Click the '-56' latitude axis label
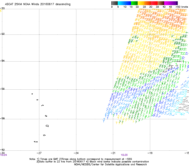 pyautogui.click(x=2, y=89)
